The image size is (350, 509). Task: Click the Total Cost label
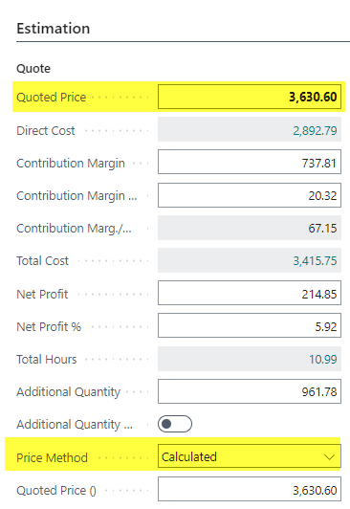pos(42,260)
